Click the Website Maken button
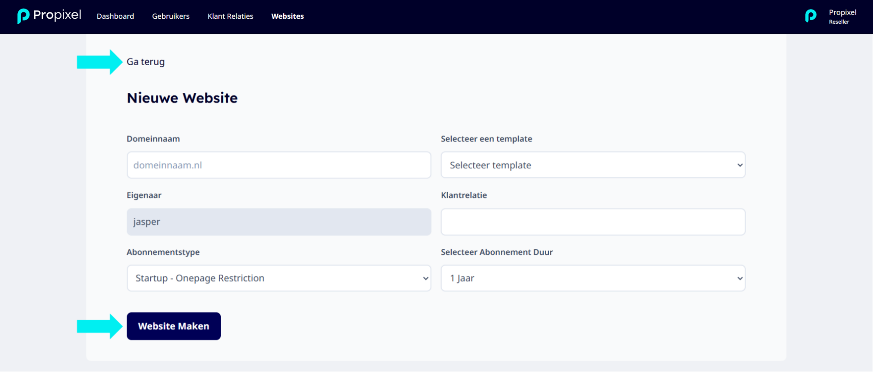Screen dimensions: 873x372 click(x=174, y=326)
